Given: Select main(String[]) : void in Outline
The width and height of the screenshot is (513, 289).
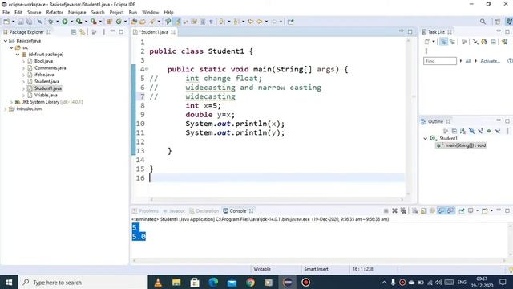Looking at the screenshot, I should coord(462,145).
